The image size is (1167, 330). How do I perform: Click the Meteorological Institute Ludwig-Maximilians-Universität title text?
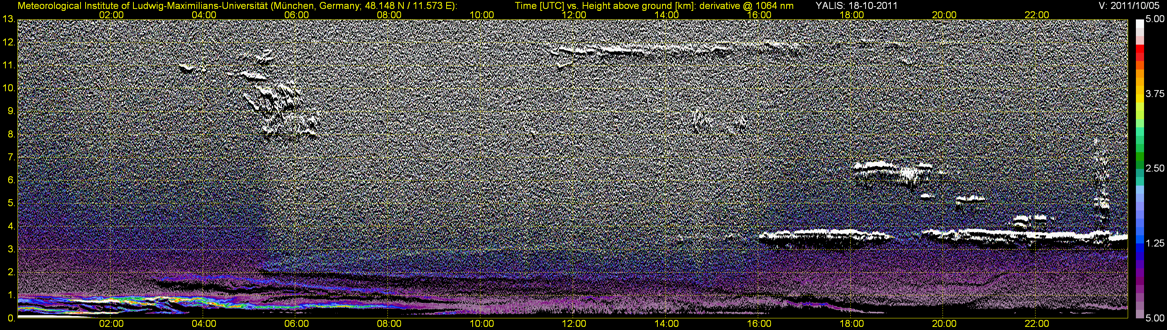point(237,6)
